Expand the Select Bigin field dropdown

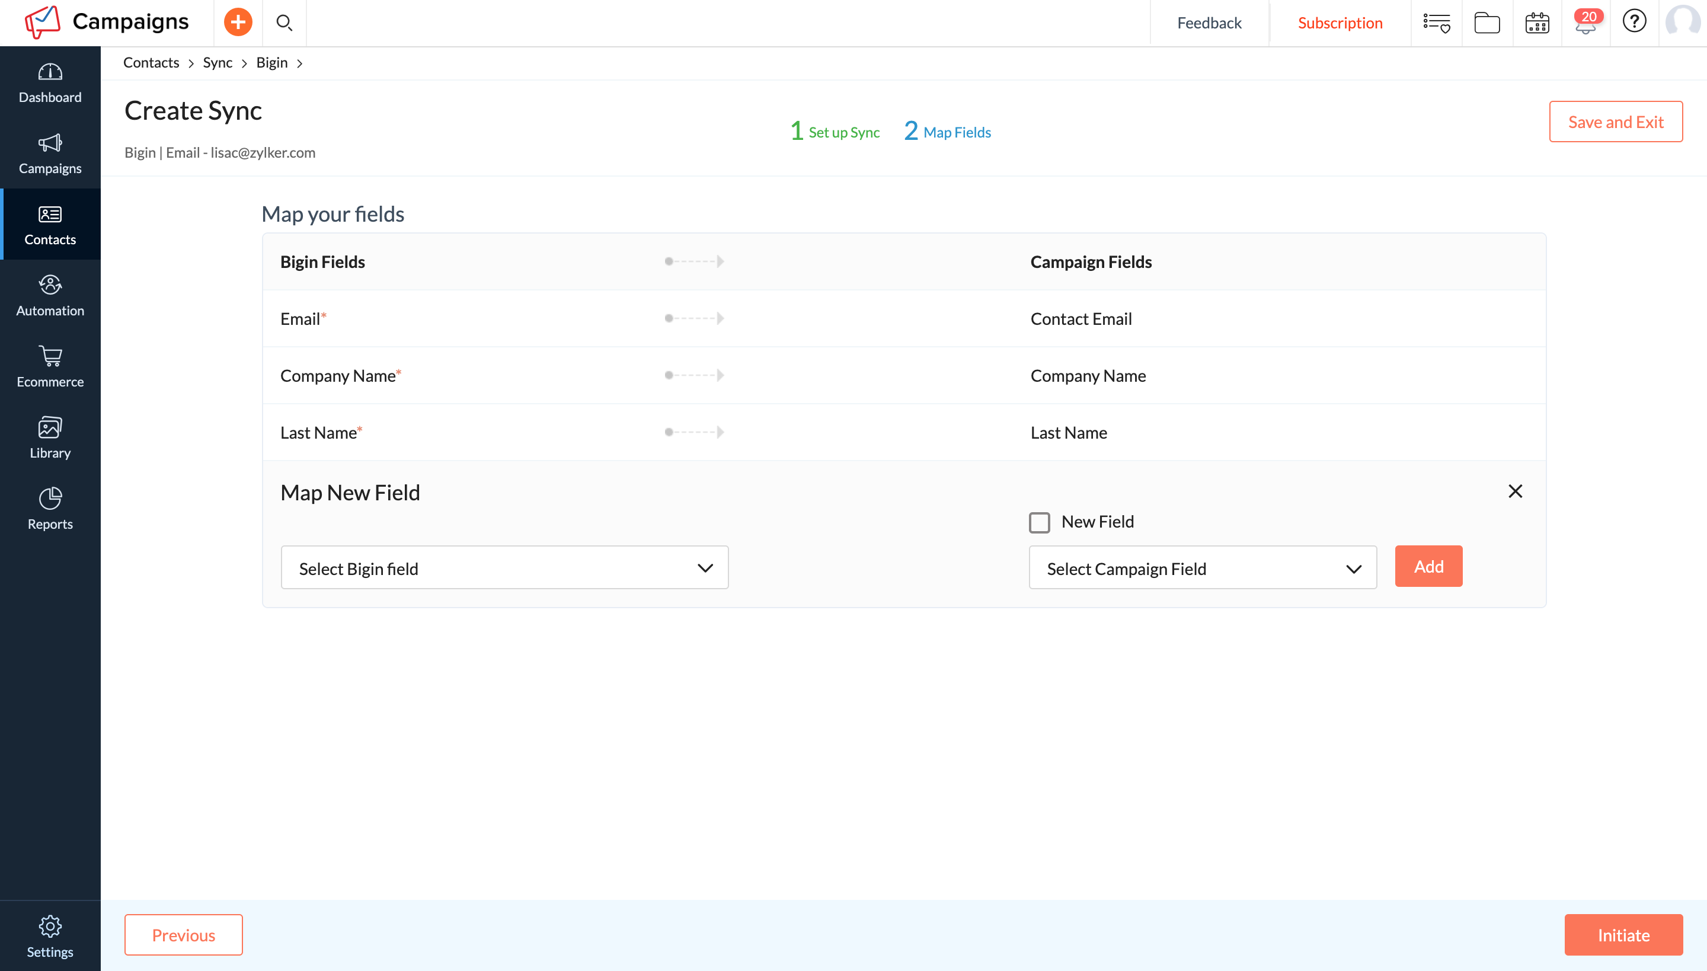click(504, 567)
